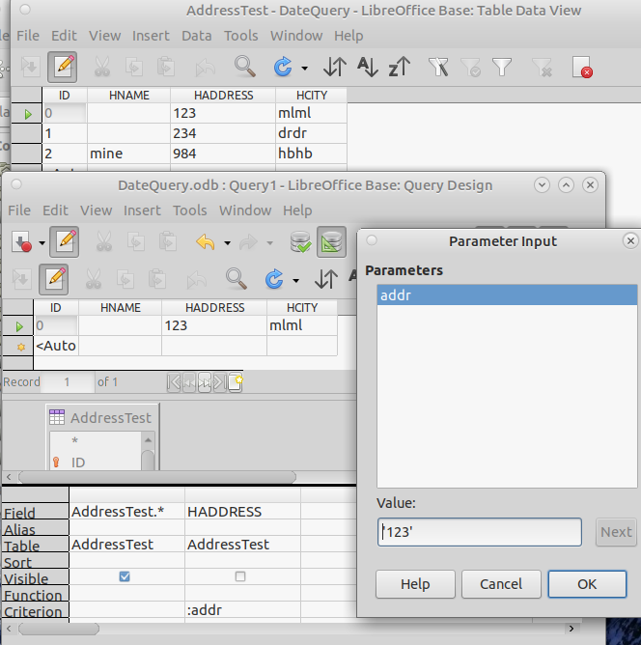Click AutoFilter icon in Table Data View
The height and width of the screenshot is (645, 641).
pyautogui.click(x=438, y=67)
